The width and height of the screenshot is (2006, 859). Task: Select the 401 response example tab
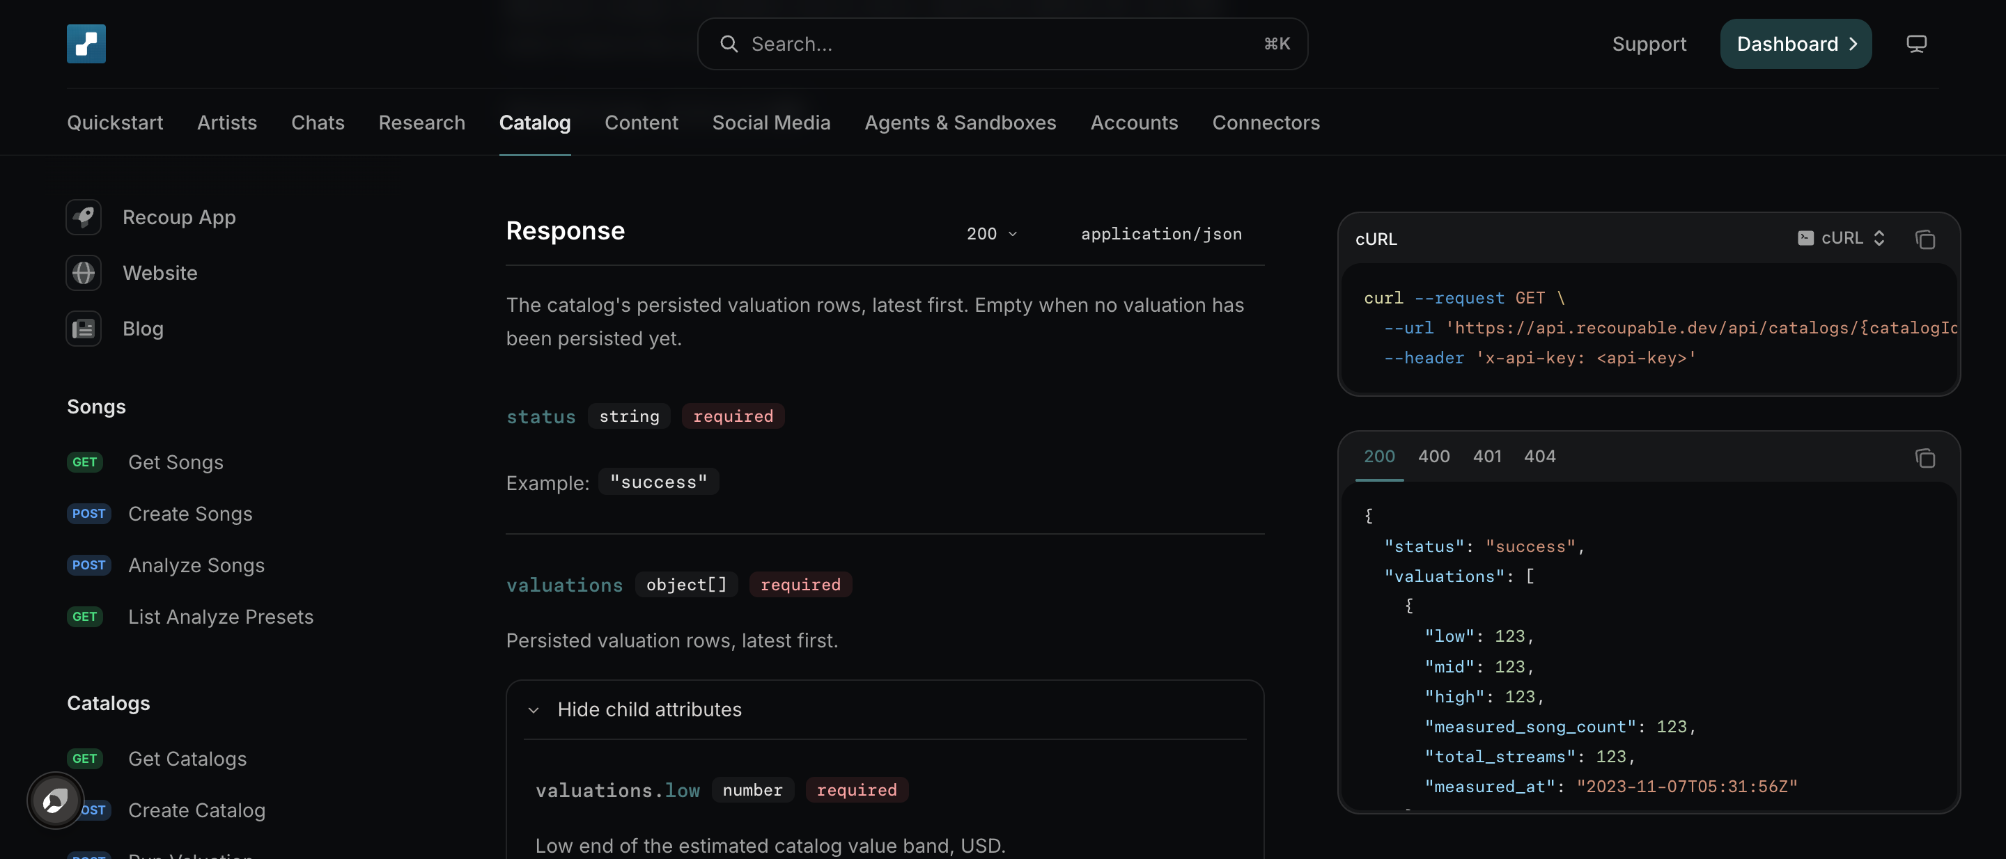1486,457
